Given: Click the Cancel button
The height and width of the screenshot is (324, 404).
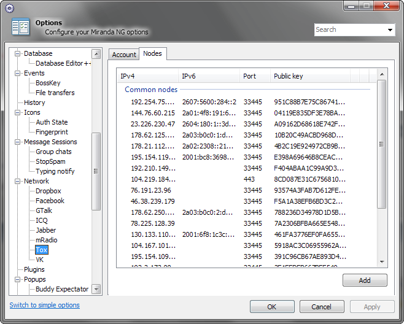Looking at the screenshot, I should [x=321, y=307].
